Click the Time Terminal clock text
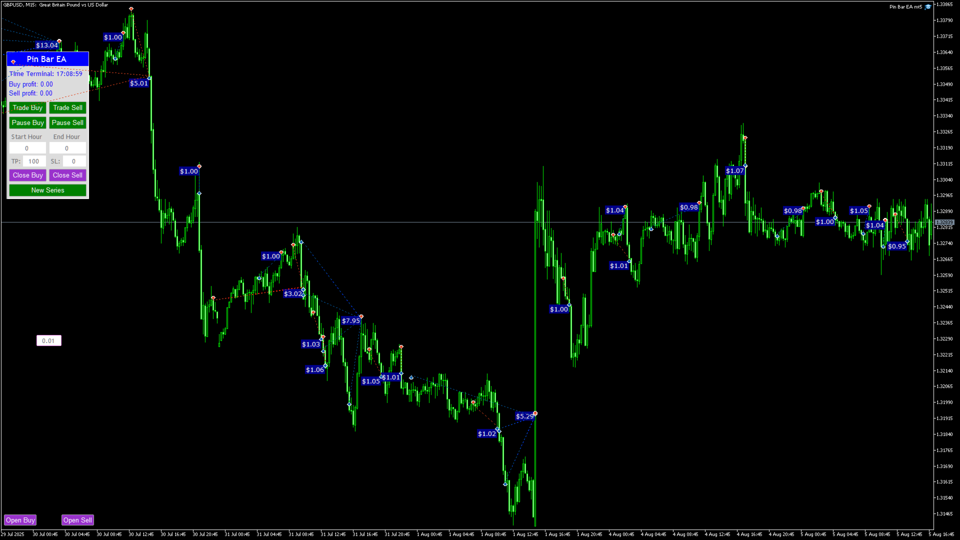960x540 pixels. 45,73
